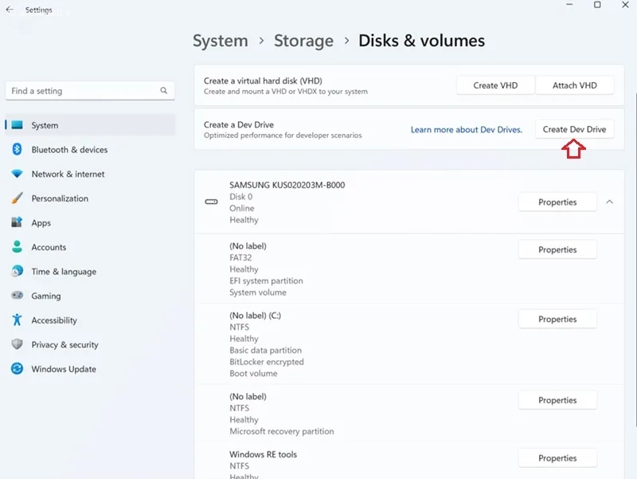Click the Boot volume text

click(253, 373)
